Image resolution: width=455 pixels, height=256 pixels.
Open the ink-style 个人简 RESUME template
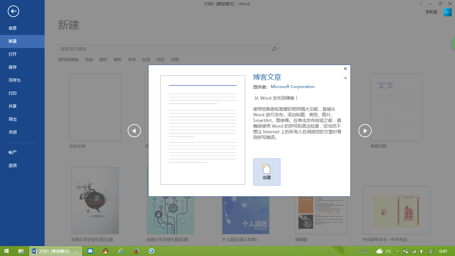coord(95,201)
